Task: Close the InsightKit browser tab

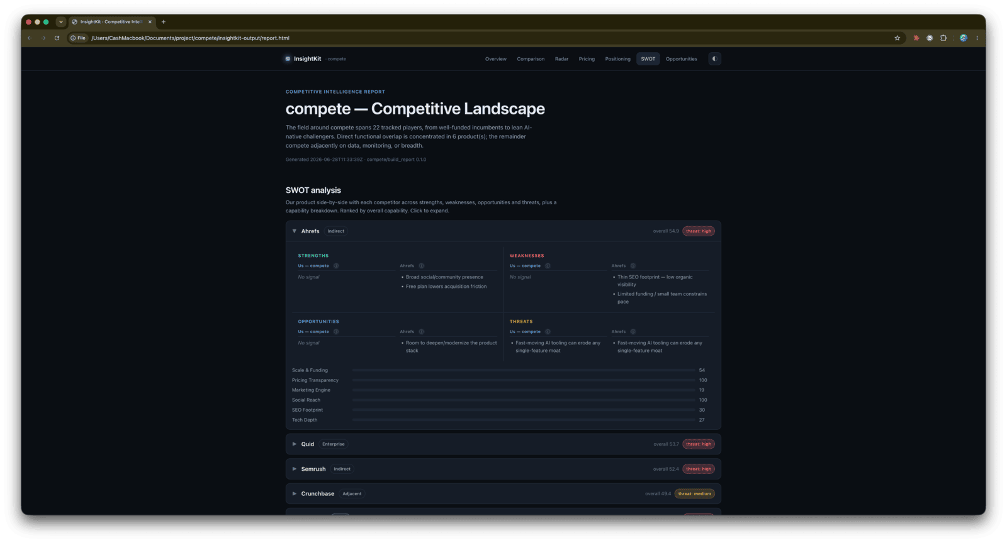Action: click(x=150, y=22)
